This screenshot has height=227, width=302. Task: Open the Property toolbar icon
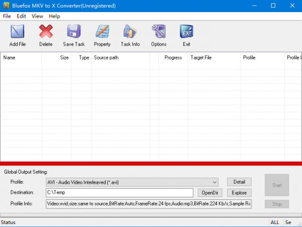click(x=102, y=33)
